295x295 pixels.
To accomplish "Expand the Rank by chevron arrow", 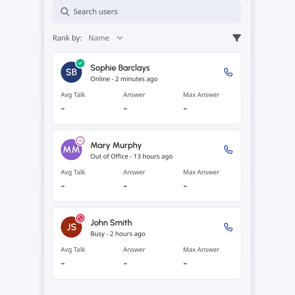I will pos(120,38).
